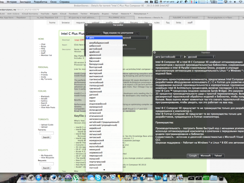This screenshot has height=183, width=244.
Task: Click the info icon in Настройки window
Action: (x=150, y=25)
